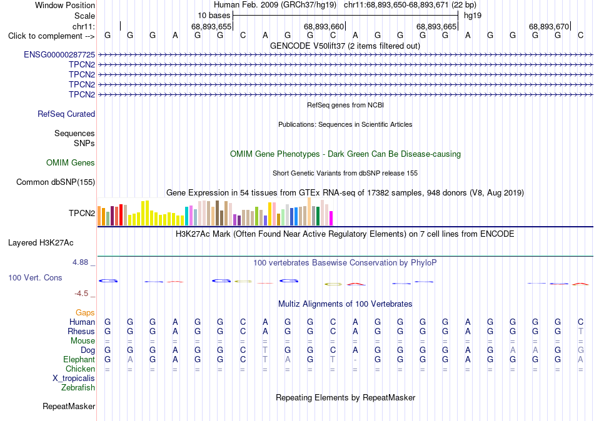
Task: Click 'Human Feb. 2009 (GRCh37/hg19)' header
Action: pyautogui.click(x=275, y=5)
